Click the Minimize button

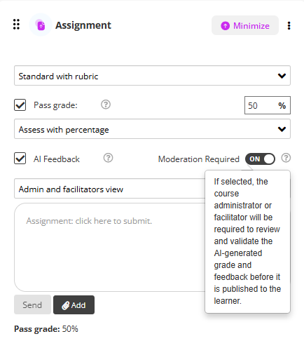(x=245, y=25)
